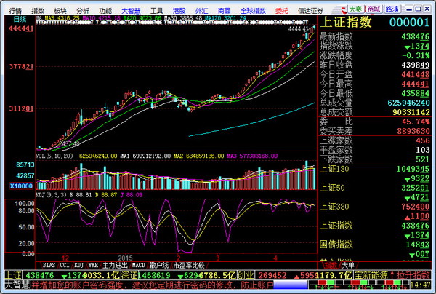Click the 大单 tab in right panel
The width and height of the screenshot is (436, 294).
350,264
